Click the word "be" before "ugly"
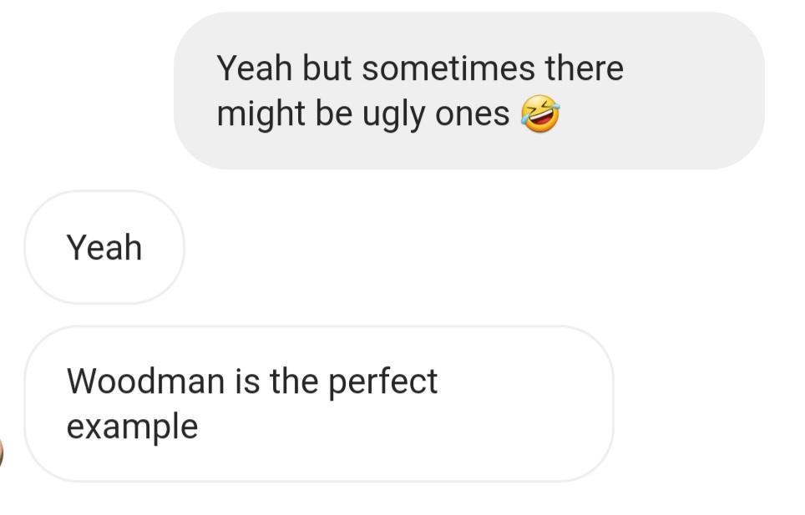Image resolution: width=805 pixels, height=515 pixels. click(334, 115)
